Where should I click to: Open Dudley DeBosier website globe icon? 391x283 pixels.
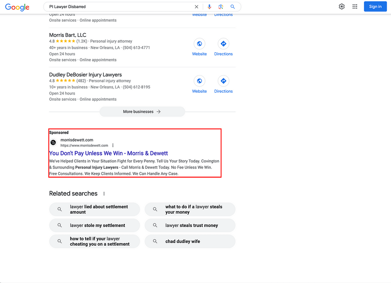point(199,81)
